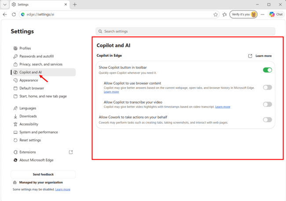Click the Default browser window icon
Image resolution: width=286 pixels, height=201 pixels.
[x=15, y=88]
